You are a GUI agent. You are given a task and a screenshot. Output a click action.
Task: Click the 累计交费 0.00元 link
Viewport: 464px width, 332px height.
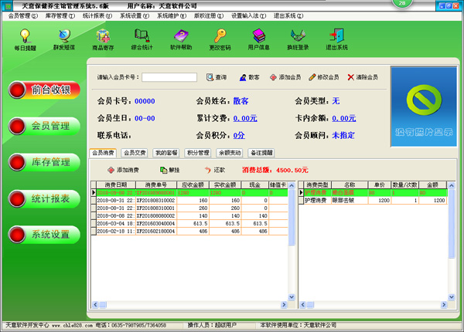click(x=244, y=118)
